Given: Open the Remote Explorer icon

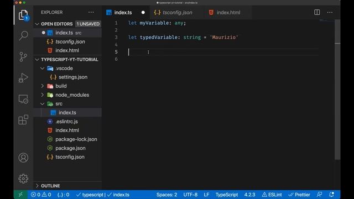Looking at the screenshot, I should 23,99.
